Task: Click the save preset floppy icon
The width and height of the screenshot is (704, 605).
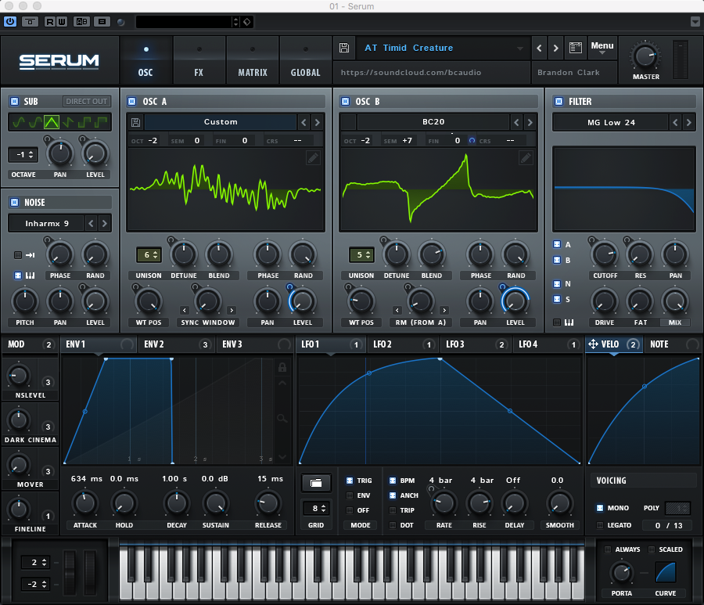Action: (x=344, y=48)
